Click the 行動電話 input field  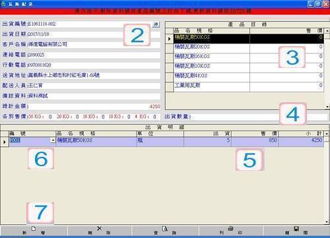point(94,65)
